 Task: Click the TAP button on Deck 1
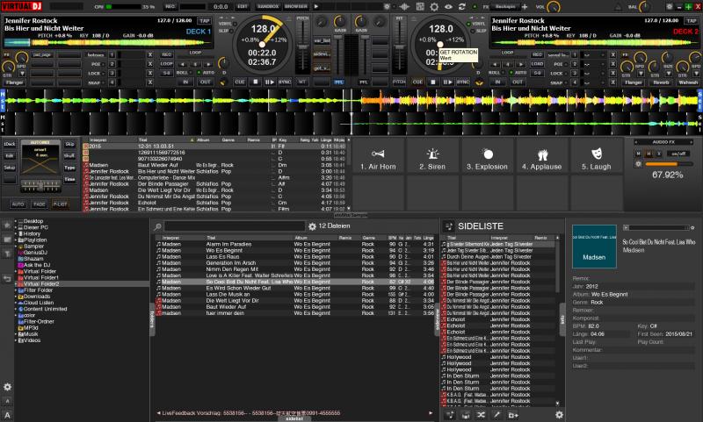coord(205,20)
